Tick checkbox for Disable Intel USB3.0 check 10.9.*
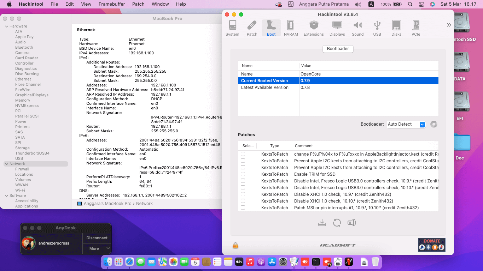The image size is (483, 271). pos(243,181)
